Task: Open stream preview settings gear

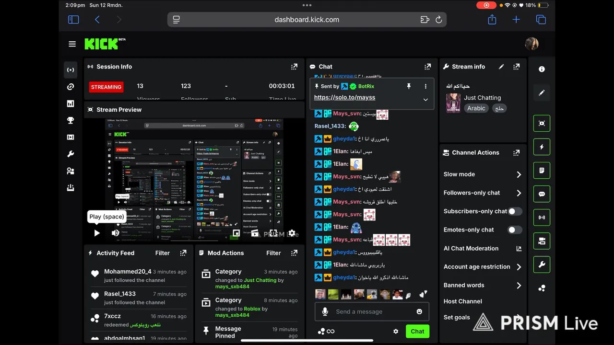Action: [292, 233]
